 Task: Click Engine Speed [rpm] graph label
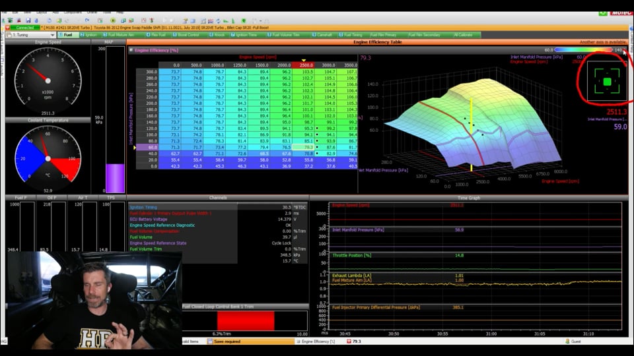click(x=351, y=206)
